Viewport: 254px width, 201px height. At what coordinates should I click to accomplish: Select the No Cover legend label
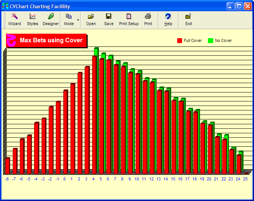(x=223, y=40)
